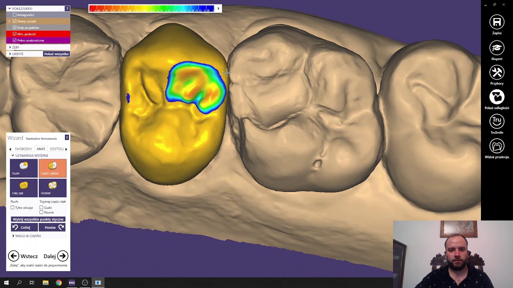Select the Grzbiet ridge preset
Image resolution: width=513 pixels, height=288 pixels.
pos(53,188)
